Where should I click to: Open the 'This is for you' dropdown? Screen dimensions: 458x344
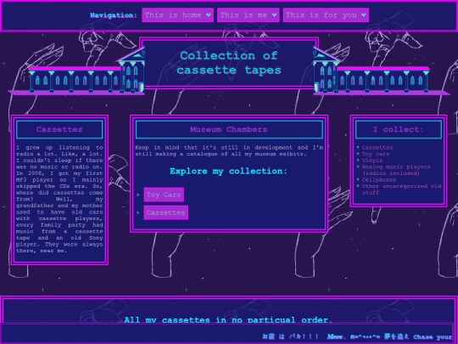coord(326,15)
